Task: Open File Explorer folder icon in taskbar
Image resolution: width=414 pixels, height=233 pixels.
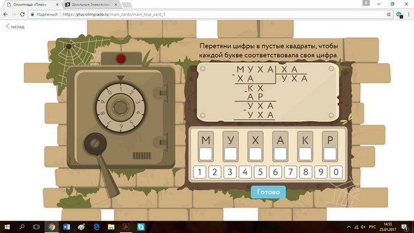Action: click(111, 227)
